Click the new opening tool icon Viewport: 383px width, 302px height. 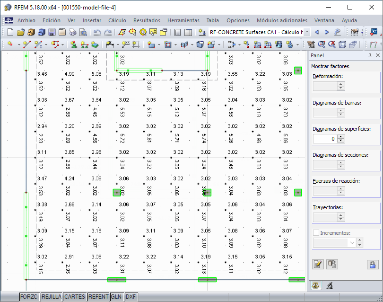tap(168, 44)
